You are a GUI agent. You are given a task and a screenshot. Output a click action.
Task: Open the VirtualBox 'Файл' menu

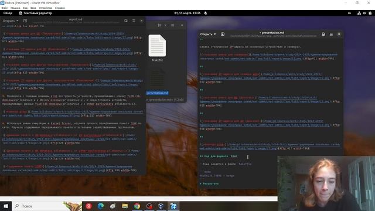(4, 8)
